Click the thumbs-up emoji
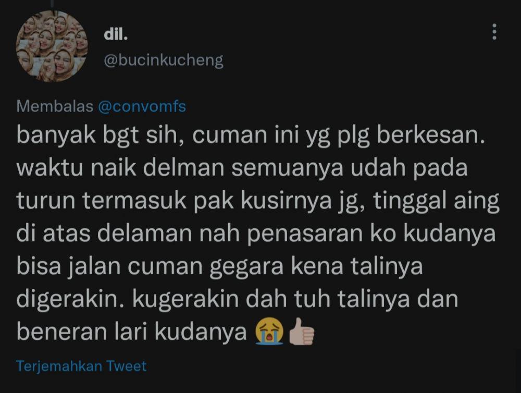 pos(302,331)
